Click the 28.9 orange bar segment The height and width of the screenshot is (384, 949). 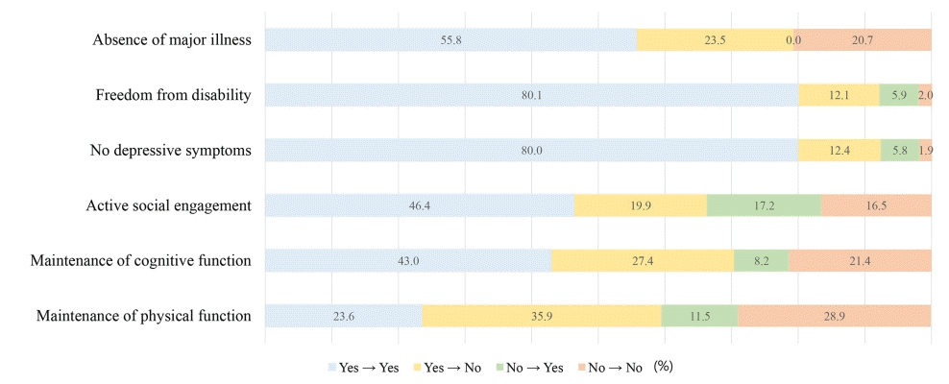(834, 315)
